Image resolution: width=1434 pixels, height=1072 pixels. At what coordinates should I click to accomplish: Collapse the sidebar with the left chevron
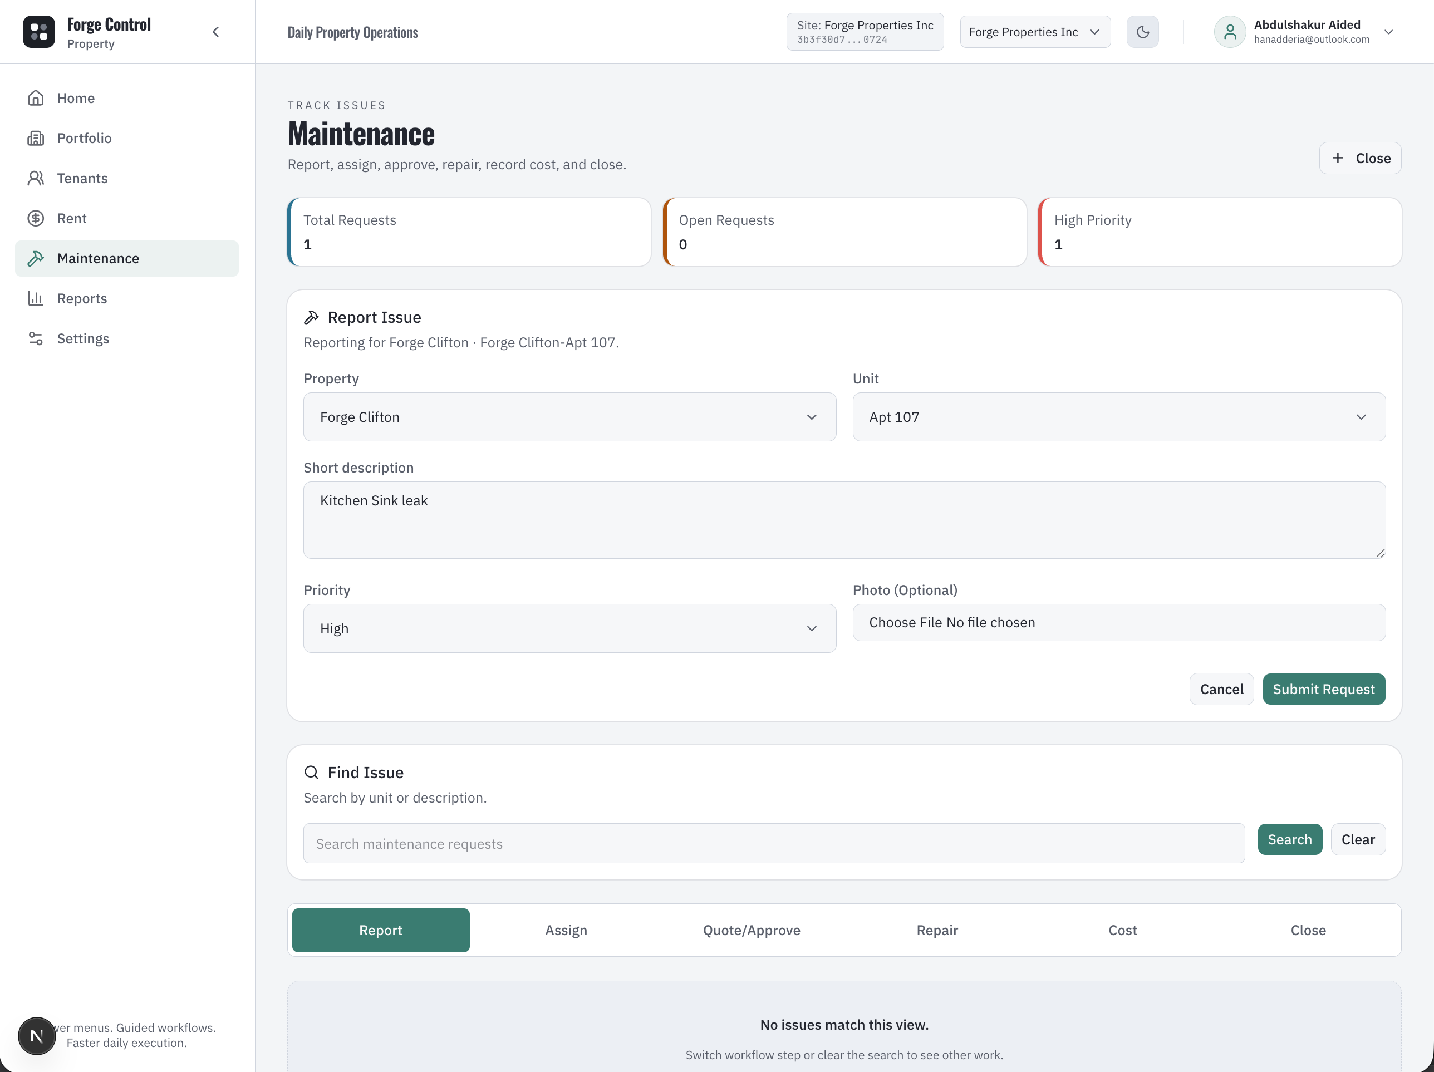[x=216, y=32]
